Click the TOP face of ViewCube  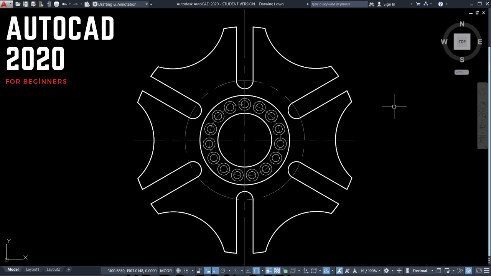pyautogui.click(x=462, y=42)
